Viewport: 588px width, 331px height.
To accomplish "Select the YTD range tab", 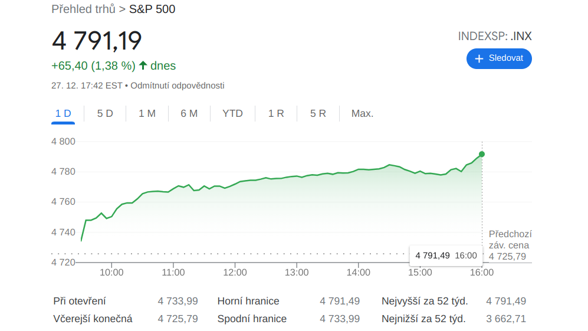I will (232, 114).
